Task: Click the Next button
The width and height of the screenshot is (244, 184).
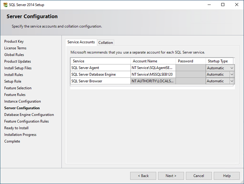Action: [171, 176]
